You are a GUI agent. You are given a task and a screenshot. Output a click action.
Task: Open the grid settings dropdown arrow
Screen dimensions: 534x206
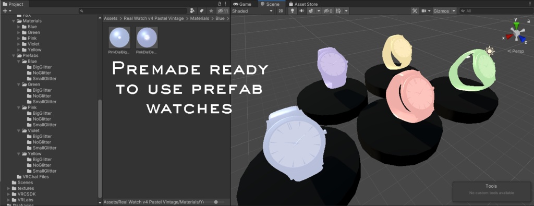346,11
